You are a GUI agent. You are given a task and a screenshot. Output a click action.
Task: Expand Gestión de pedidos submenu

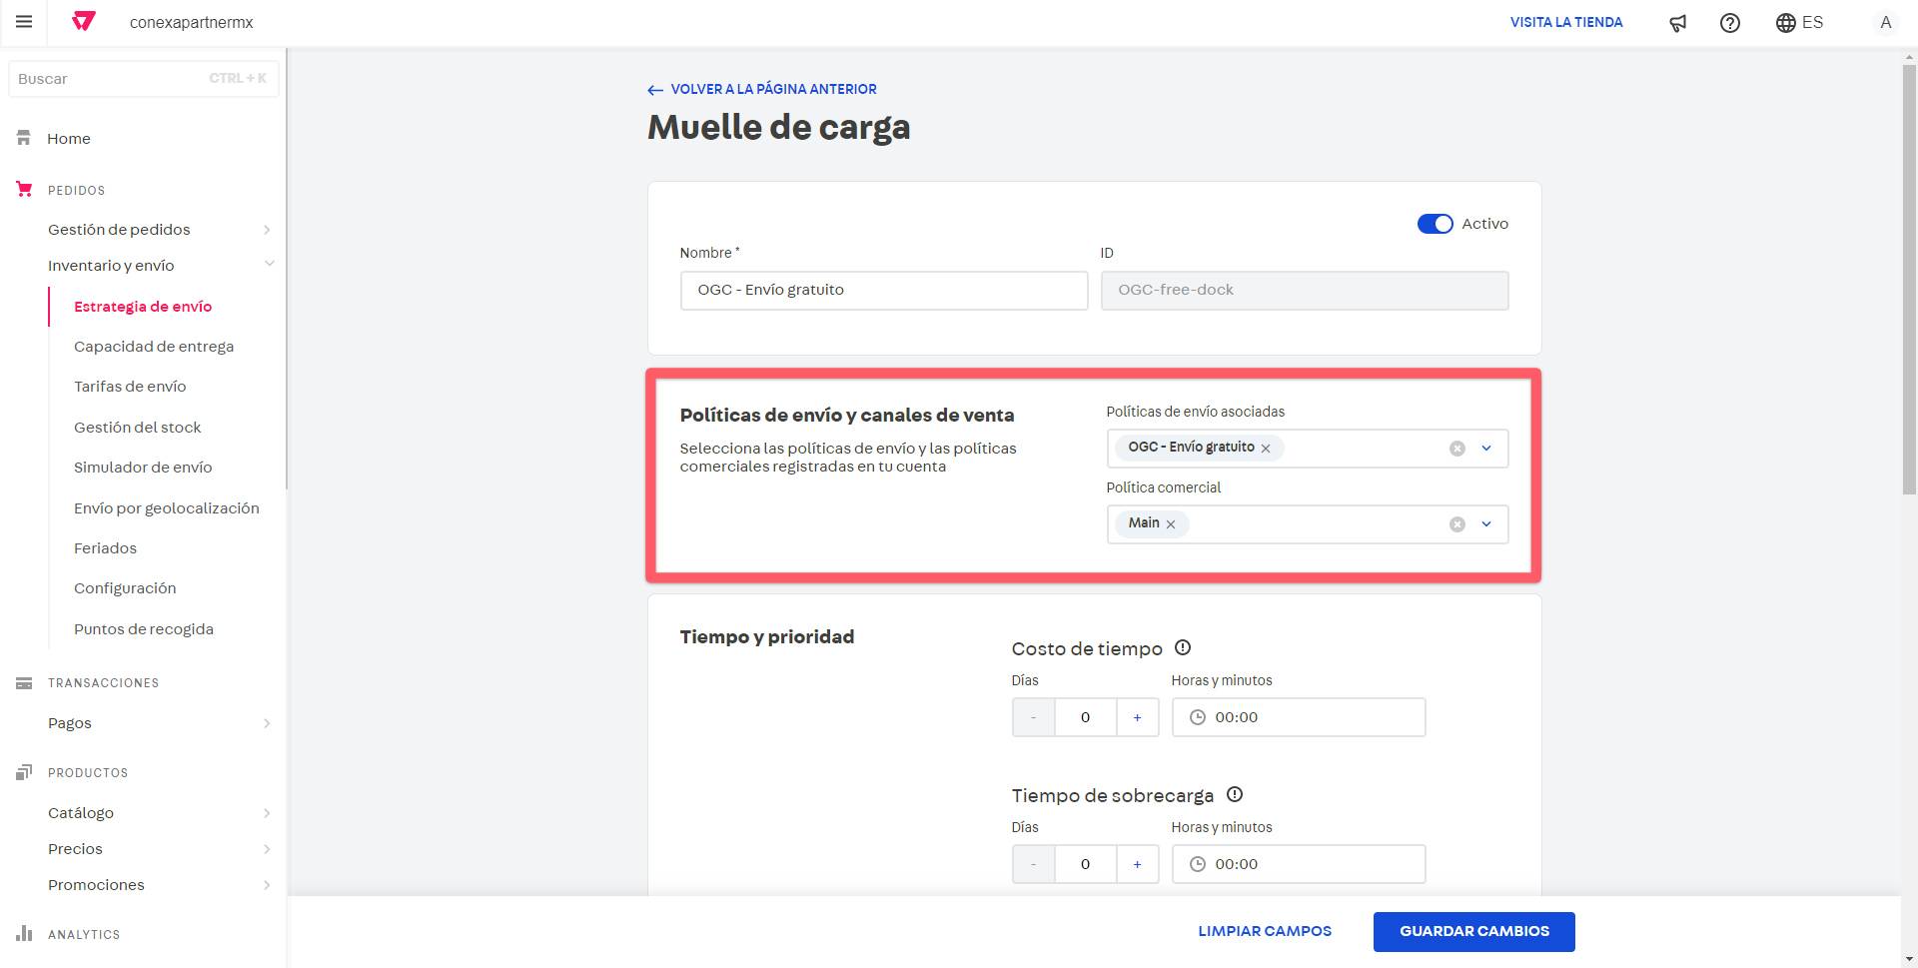[267, 230]
